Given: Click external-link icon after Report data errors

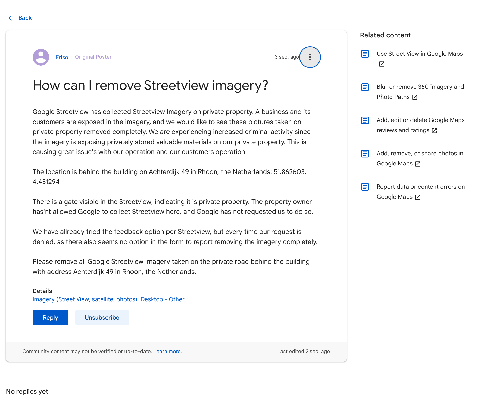Looking at the screenshot, I should point(418,197).
